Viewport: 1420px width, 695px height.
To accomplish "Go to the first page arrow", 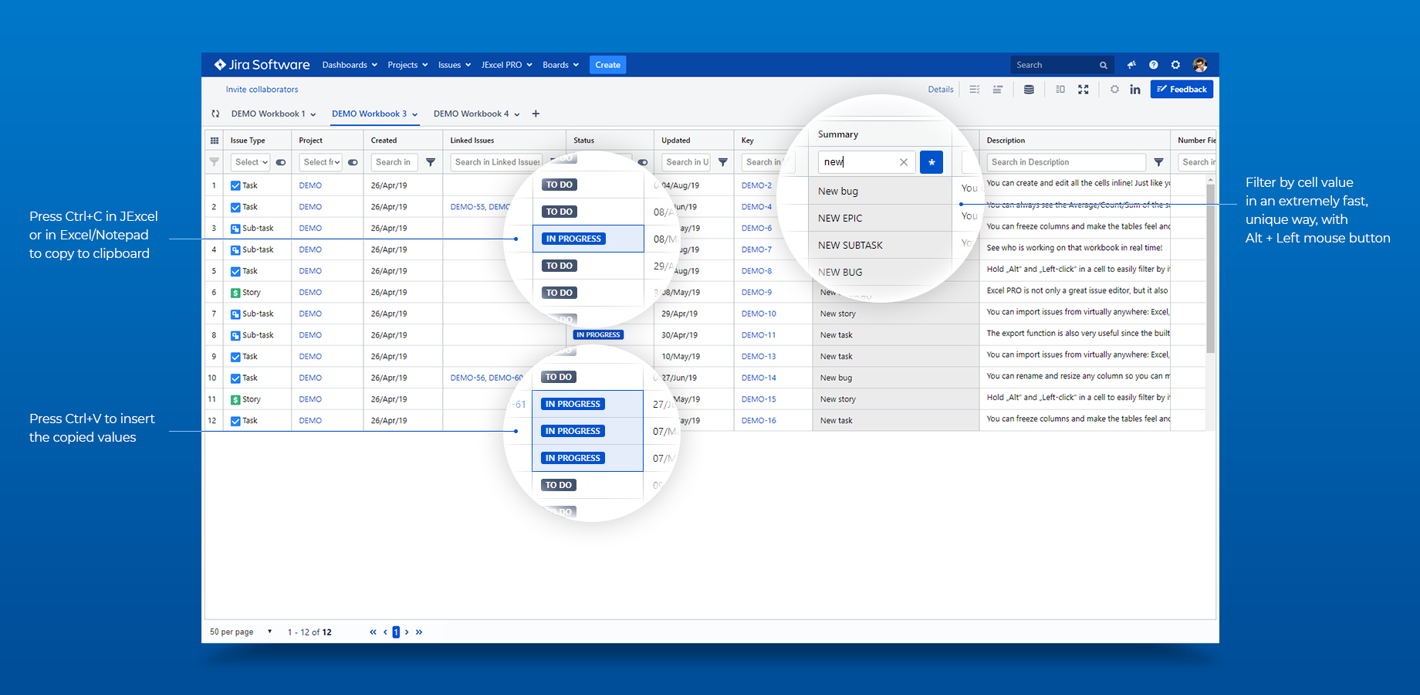I will coord(373,632).
